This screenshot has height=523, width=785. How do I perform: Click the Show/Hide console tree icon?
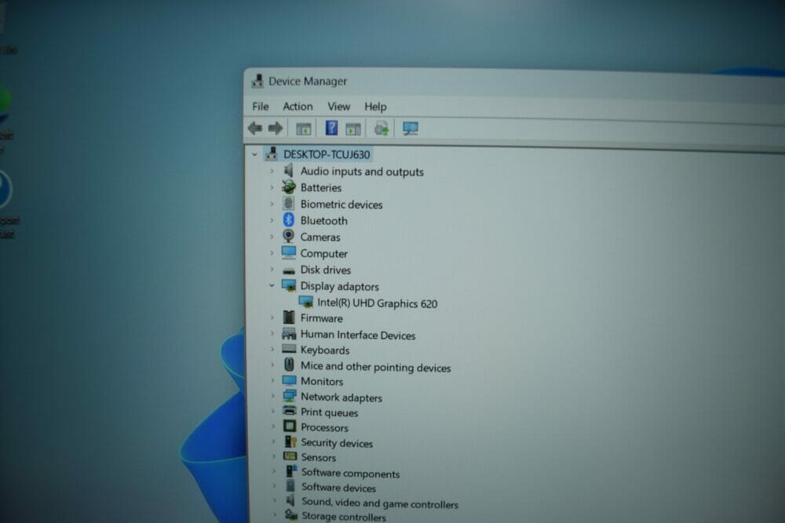tap(303, 129)
